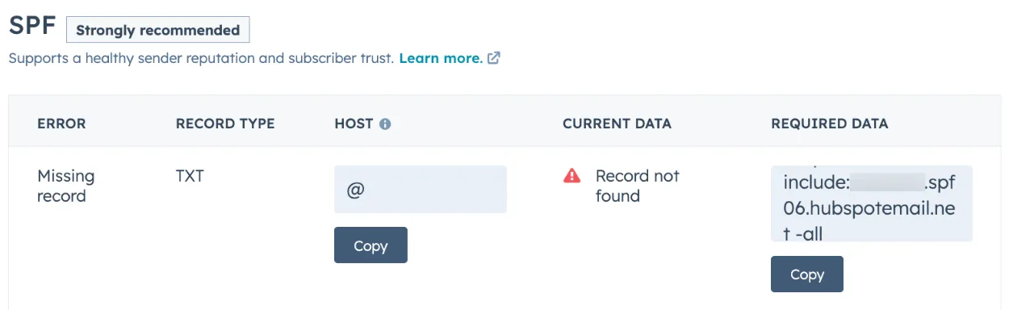Screen dimensions: 1009x310
Task: Click the Strongly recommended badge
Action: 158,30
